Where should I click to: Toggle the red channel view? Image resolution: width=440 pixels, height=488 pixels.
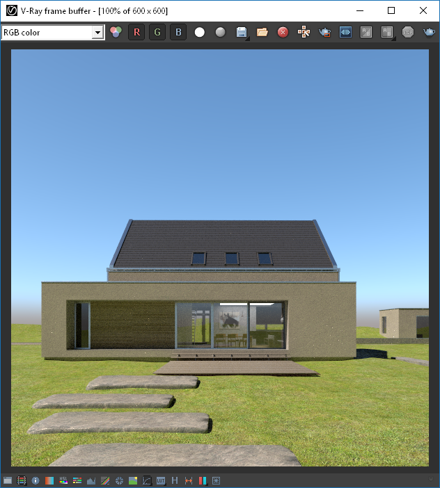tap(136, 32)
